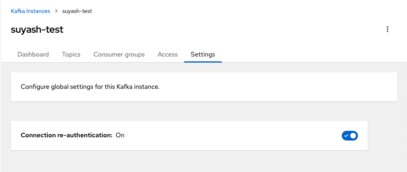Select the Consumer groups tab
The height and width of the screenshot is (172, 407).
119,55
